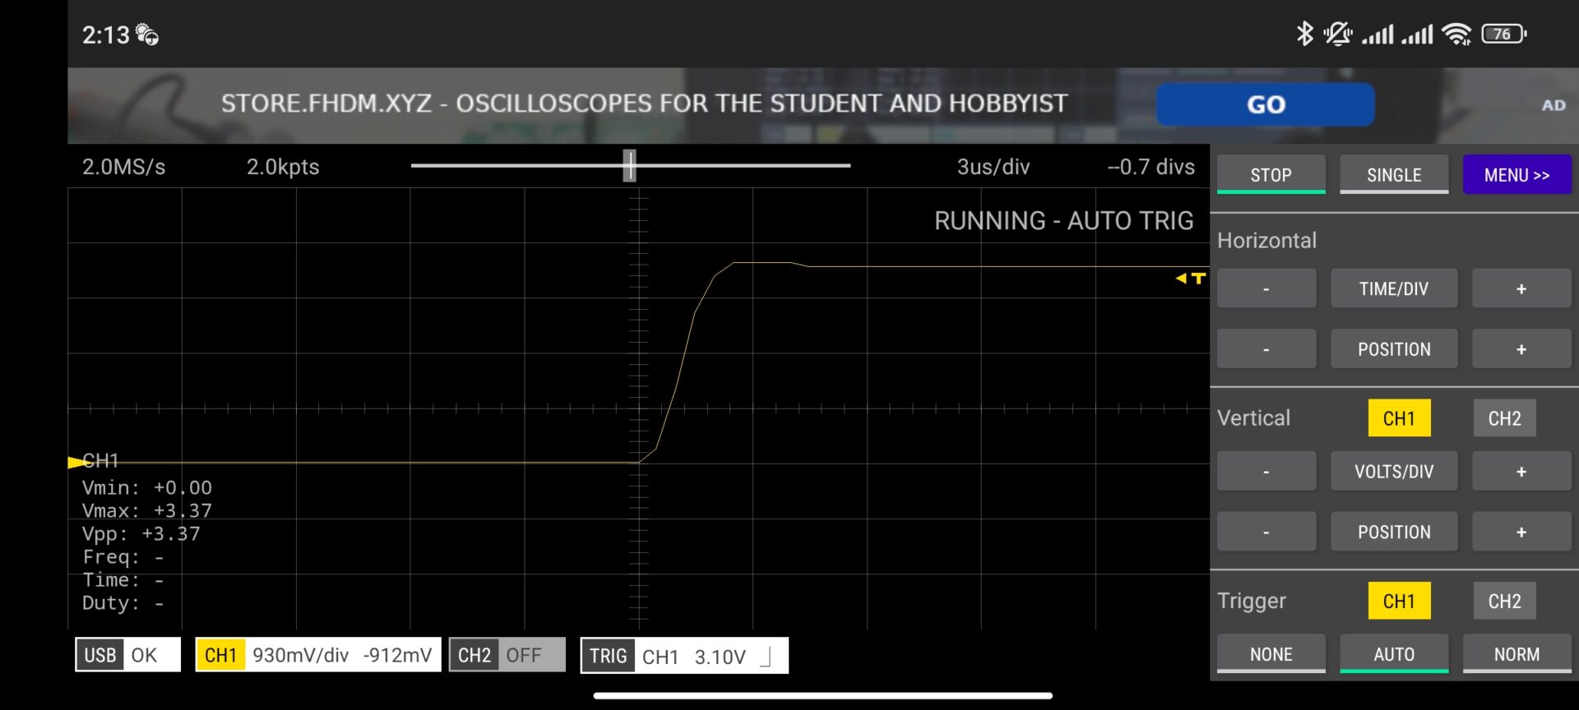Screen dimensions: 1579x710
Task: Increase the VOLTS/DIV setting with plus
Action: tap(1521, 472)
